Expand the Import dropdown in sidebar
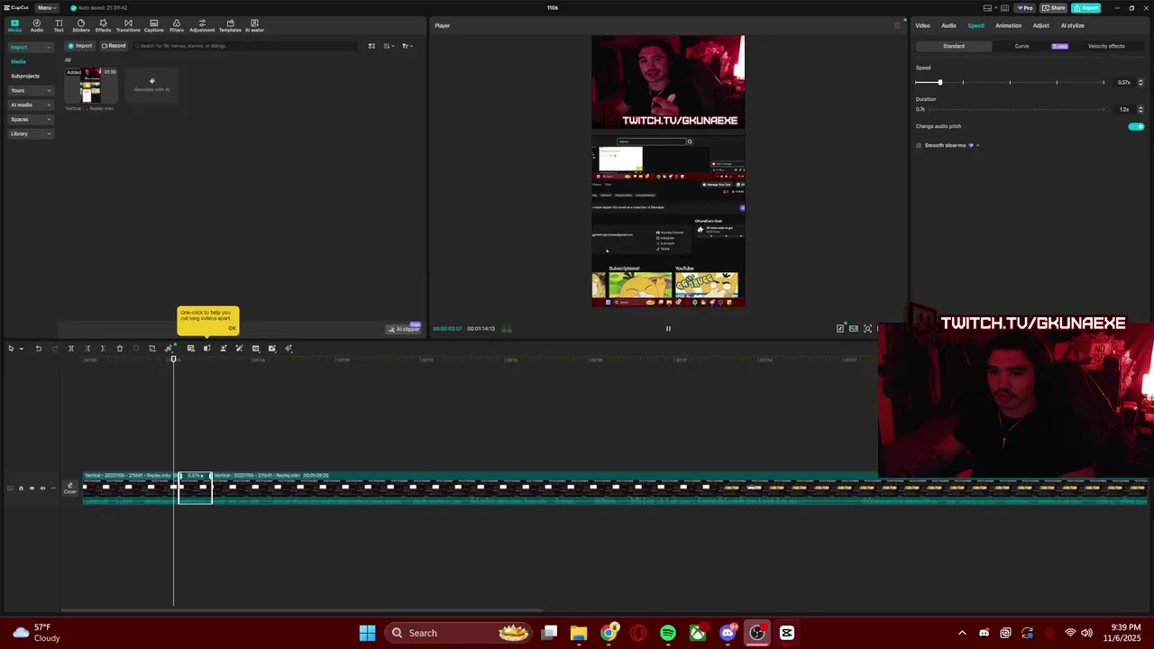This screenshot has width=1154, height=649. (x=49, y=47)
